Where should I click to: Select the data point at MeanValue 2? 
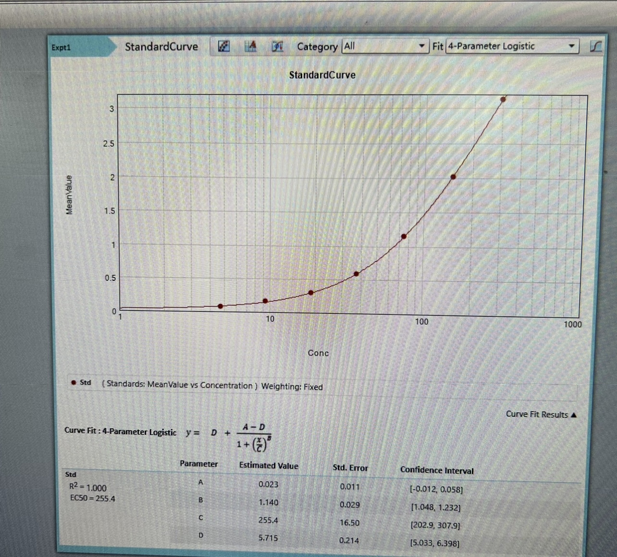pyautogui.click(x=453, y=177)
